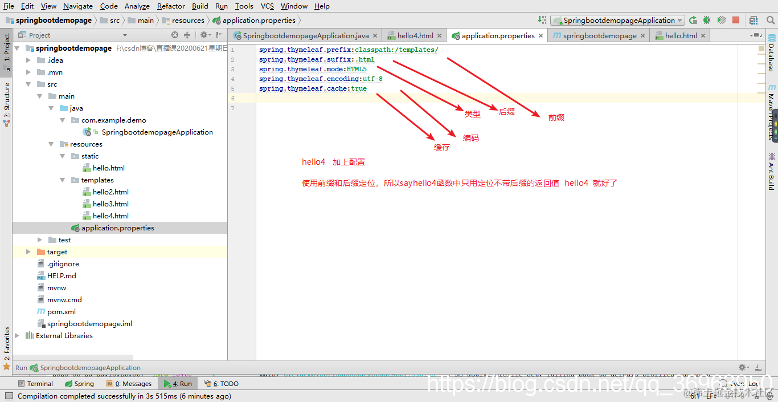Click the editor error stripe indicator
This screenshot has height=402, width=778.
761,49
